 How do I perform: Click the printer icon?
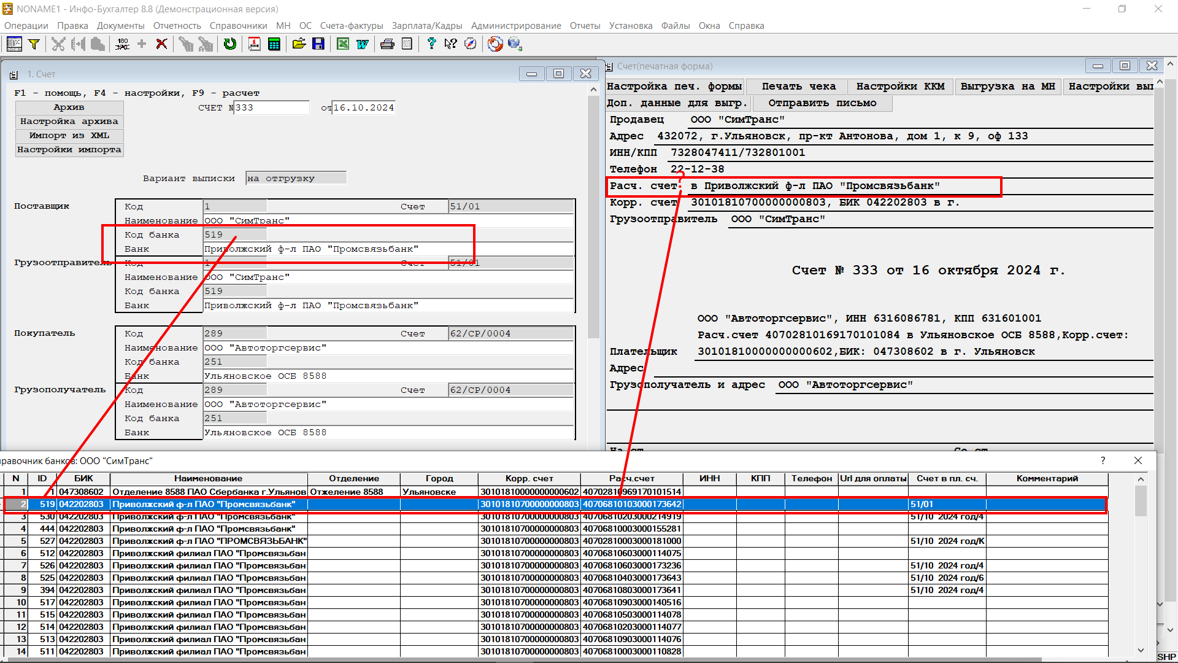click(x=387, y=44)
